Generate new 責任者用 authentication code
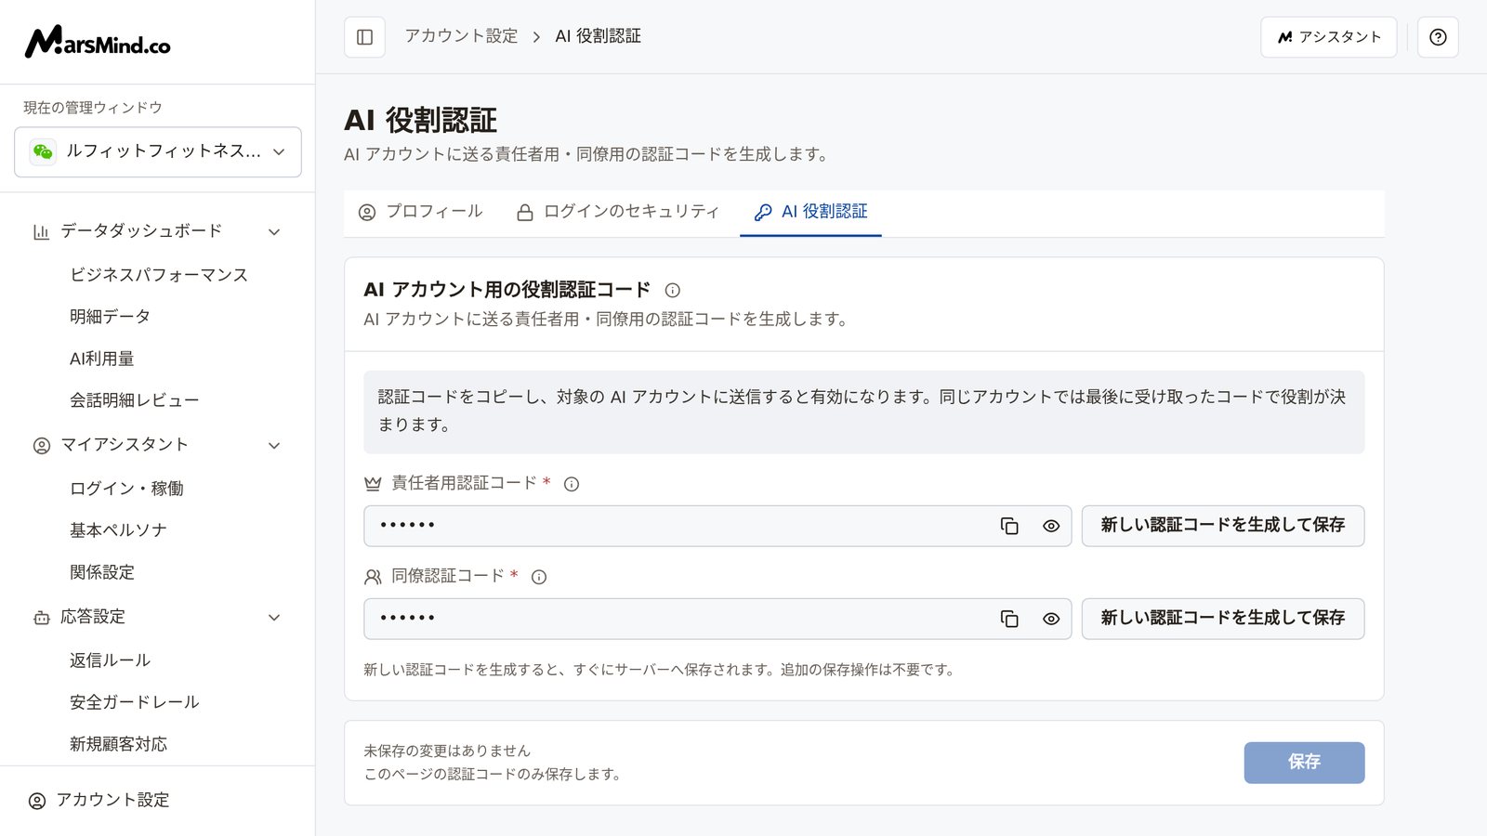 pyautogui.click(x=1223, y=526)
